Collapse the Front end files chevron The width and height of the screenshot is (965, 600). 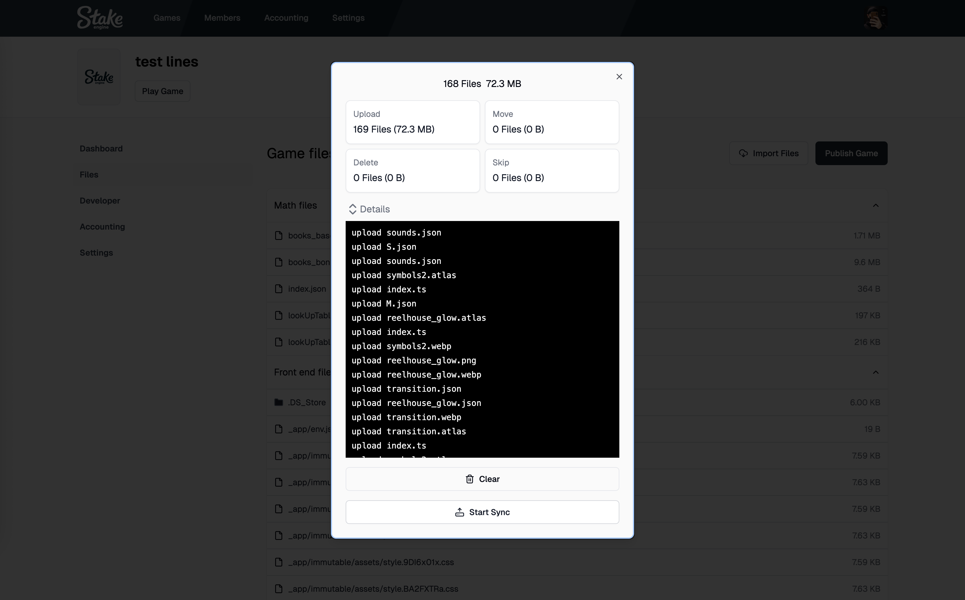click(875, 372)
